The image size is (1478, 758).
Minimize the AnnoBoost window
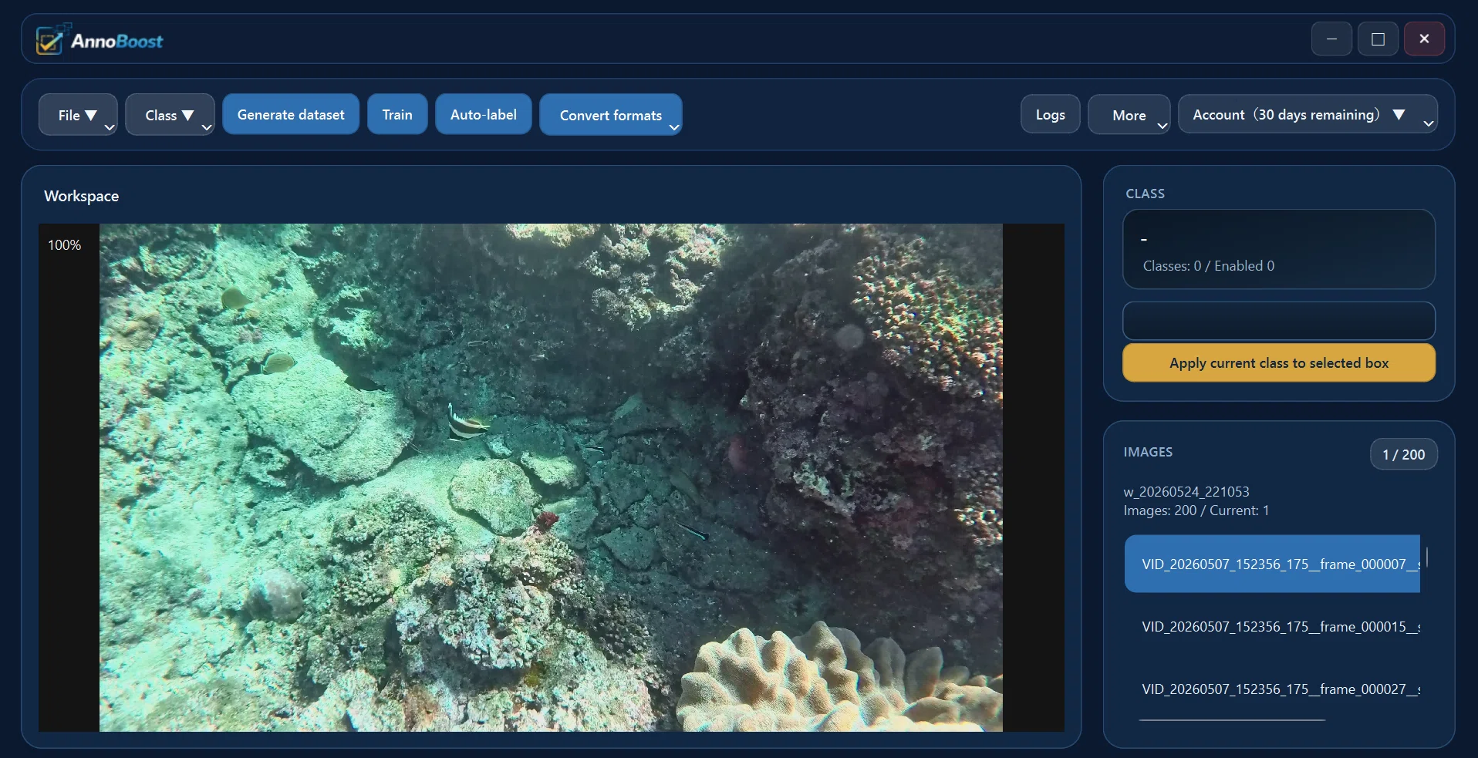tap(1331, 39)
